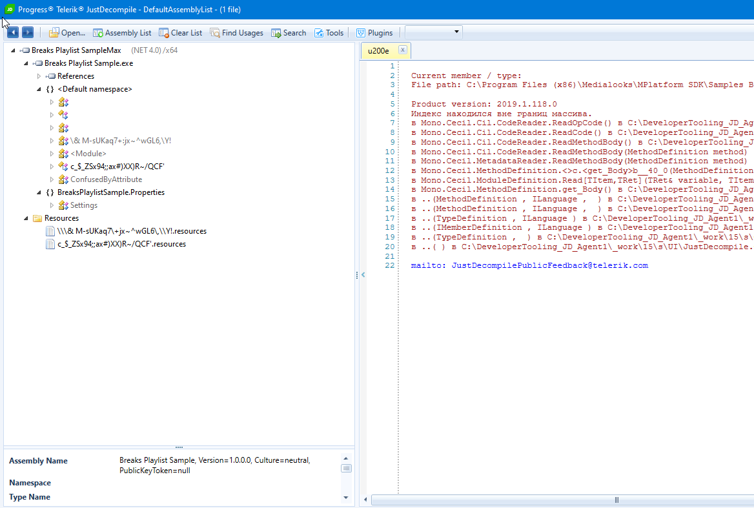754x508 pixels.
Task: Collapse the Resources folder node
Action: pyautogui.click(x=26, y=219)
